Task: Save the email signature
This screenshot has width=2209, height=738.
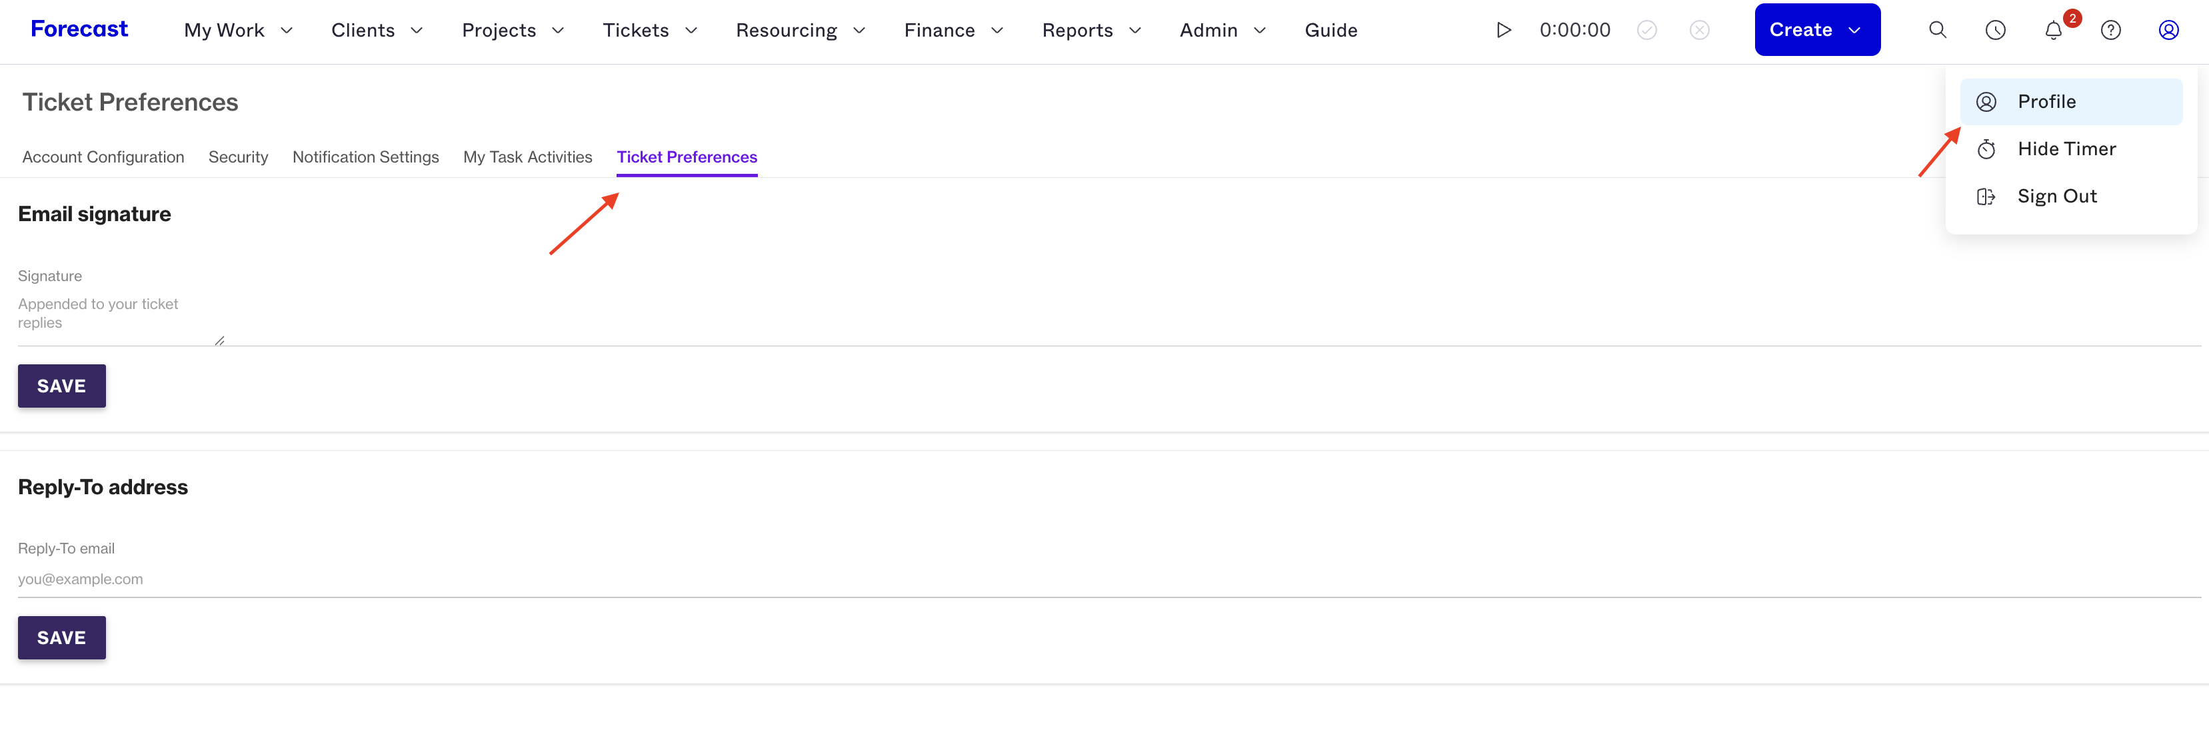Action: pos(62,386)
